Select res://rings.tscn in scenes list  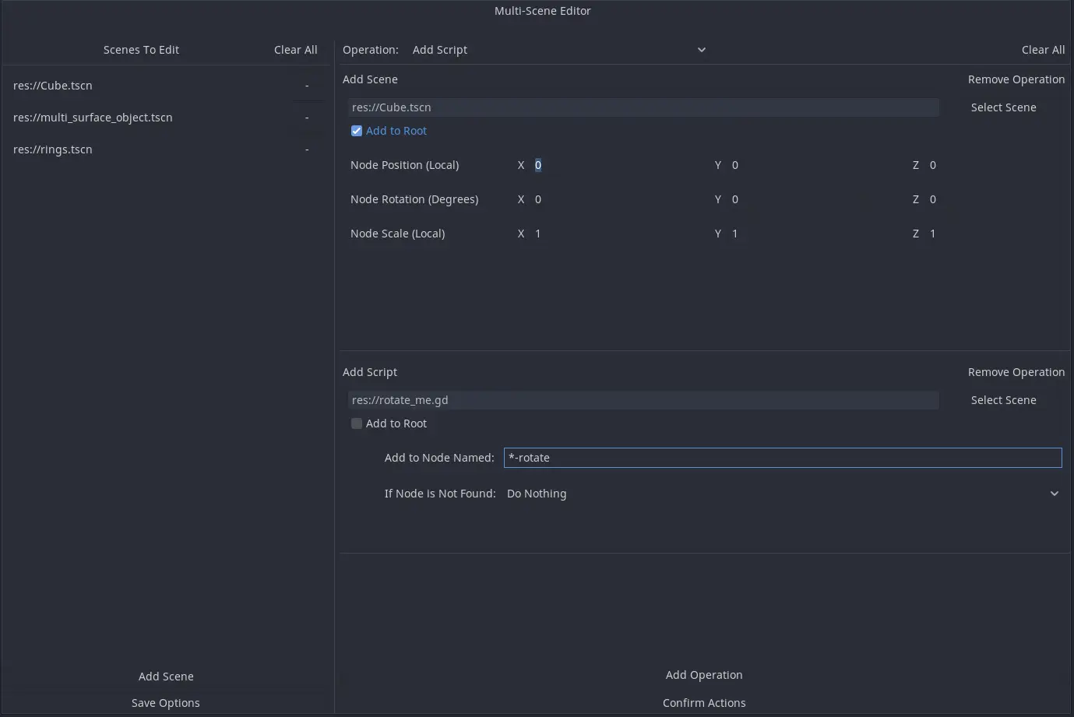point(53,149)
